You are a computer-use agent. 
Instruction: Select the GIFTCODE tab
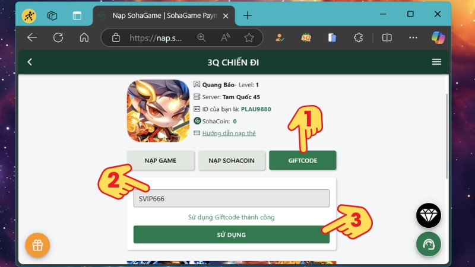303,160
